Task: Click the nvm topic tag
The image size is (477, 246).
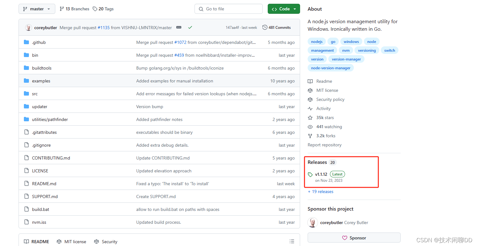Action: click(346, 50)
